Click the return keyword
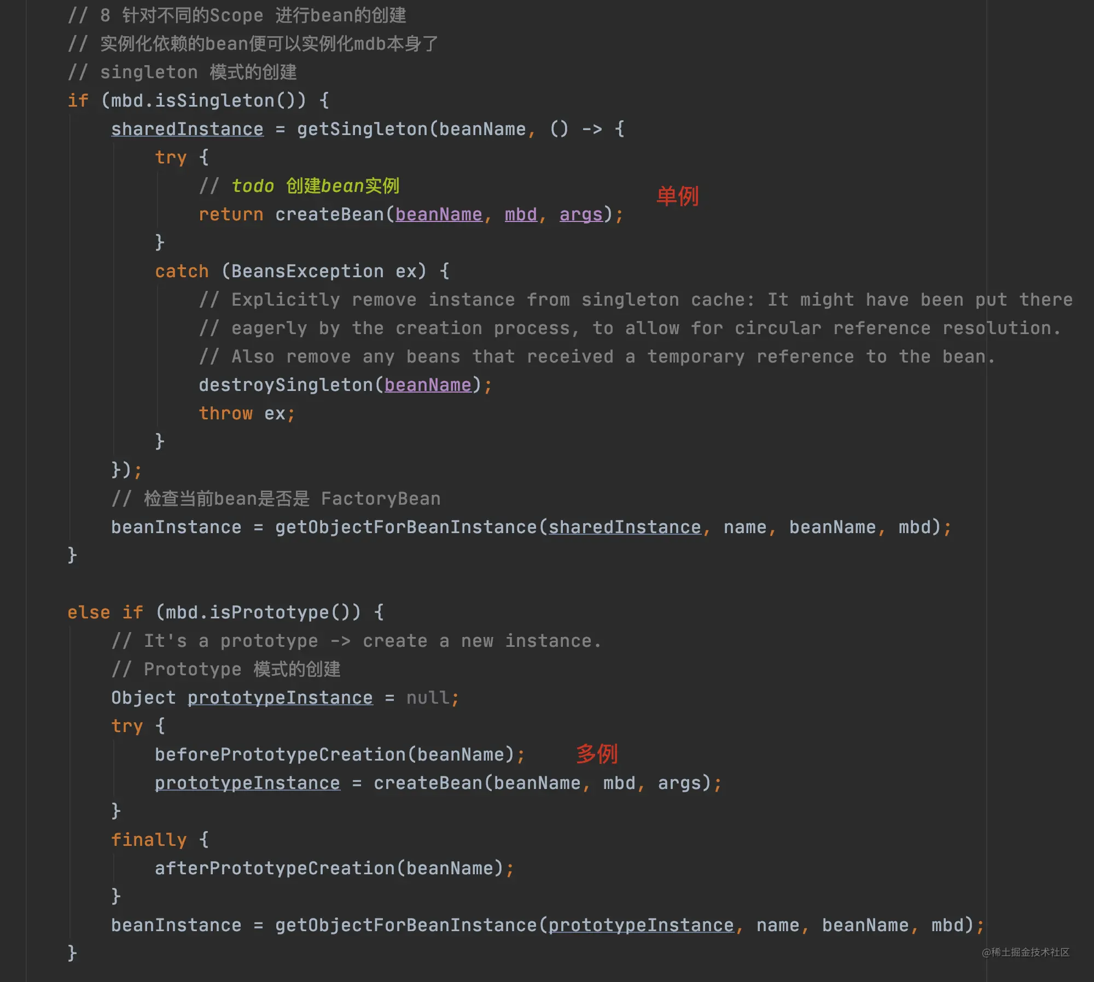 click(231, 214)
